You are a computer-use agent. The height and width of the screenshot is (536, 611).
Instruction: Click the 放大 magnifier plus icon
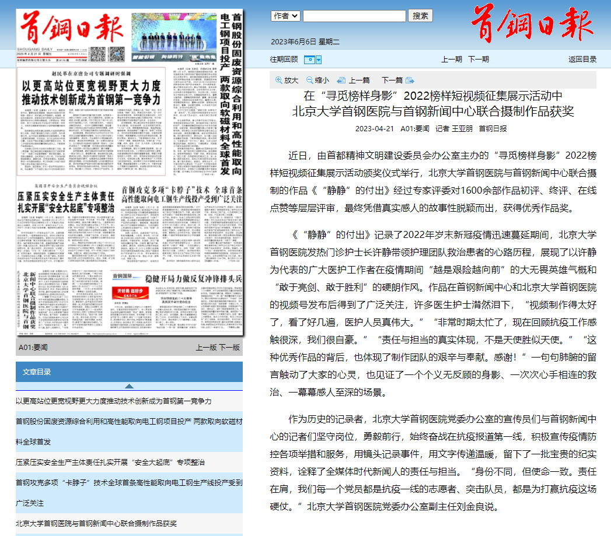[x=278, y=80]
